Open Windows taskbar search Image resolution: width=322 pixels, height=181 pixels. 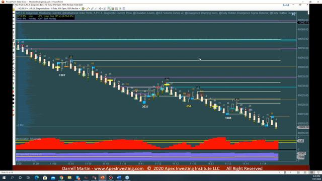(x=12, y=177)
